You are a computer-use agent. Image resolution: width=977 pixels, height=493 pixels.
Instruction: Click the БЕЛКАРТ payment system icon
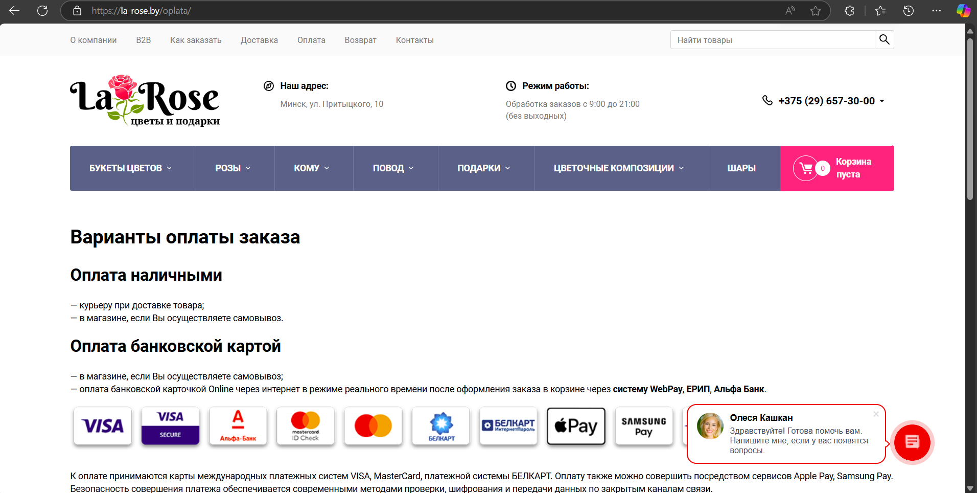(x=440, y=425)
